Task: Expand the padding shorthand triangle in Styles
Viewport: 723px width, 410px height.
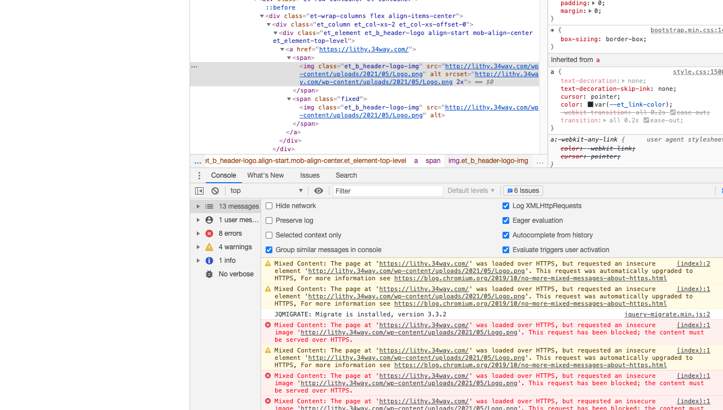Action: [594, 3]
